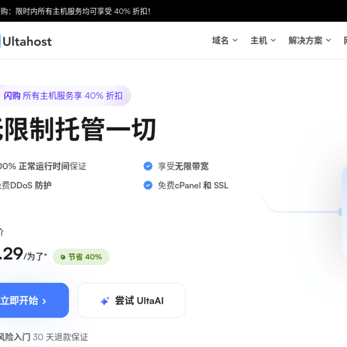Click the green dot icon in 节省 40% badge
The width and height of the screenshot is (347, 347).
pyautogui.click(x=62, y=257)
